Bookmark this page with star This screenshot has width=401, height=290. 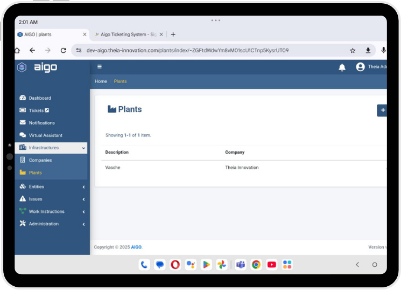click(x=353, y=51)
